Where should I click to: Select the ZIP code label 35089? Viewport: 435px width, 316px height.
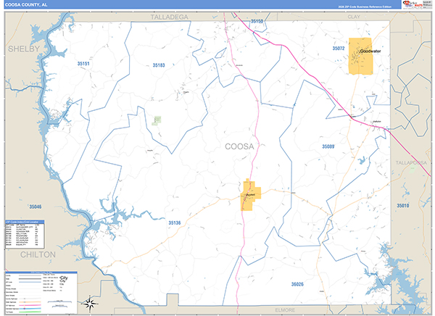pyautogui.click(x=328, y=146)
